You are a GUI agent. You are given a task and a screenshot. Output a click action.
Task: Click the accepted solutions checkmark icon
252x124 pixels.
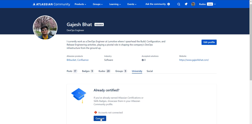tap(143, 60)
